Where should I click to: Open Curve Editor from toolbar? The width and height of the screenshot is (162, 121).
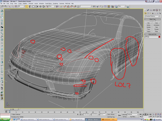click(x=105, y=6)
